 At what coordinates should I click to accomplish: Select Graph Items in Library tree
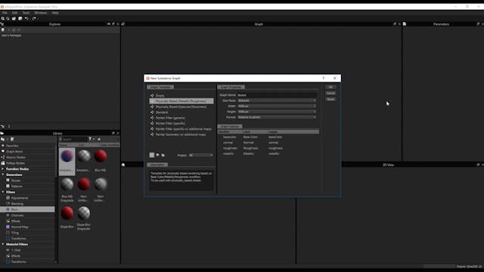click(x=14, y=151)
